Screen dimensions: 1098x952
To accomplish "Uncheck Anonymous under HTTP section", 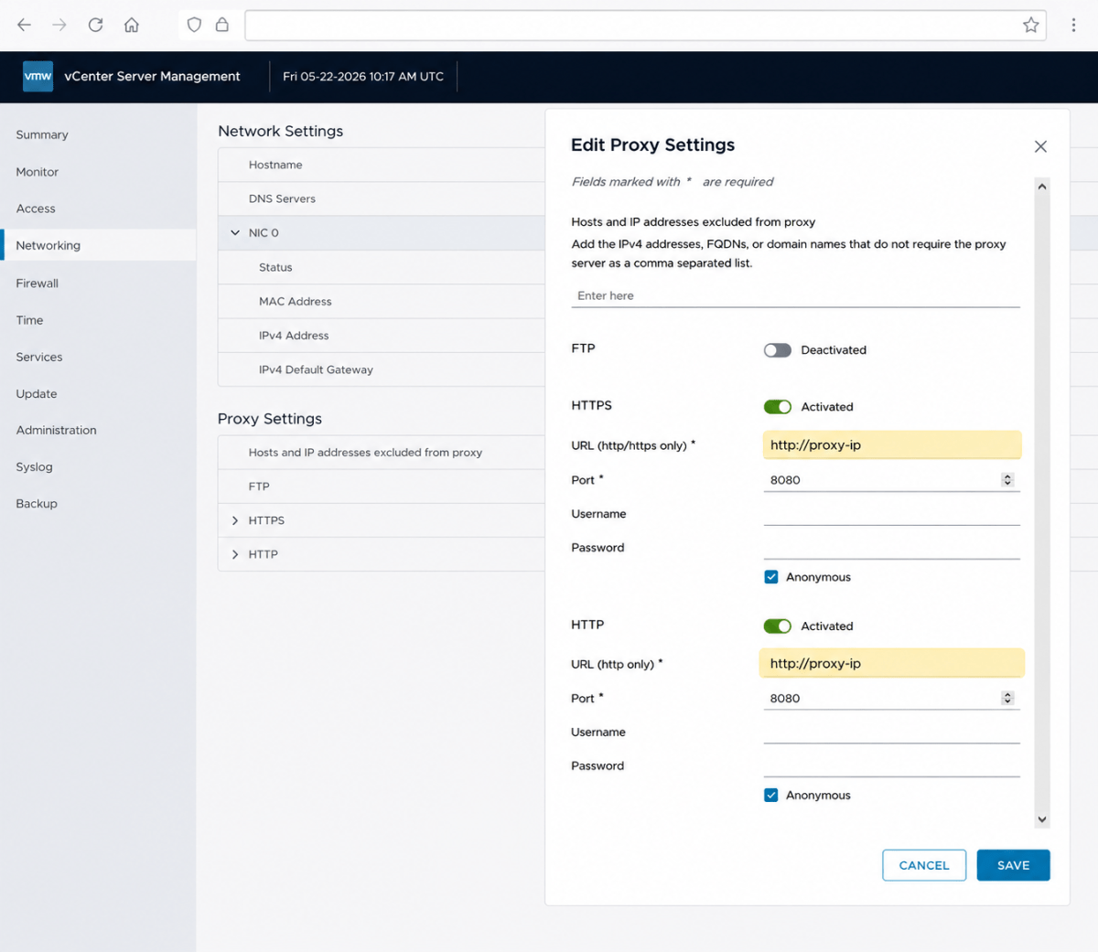I will [x=771, y=796].
